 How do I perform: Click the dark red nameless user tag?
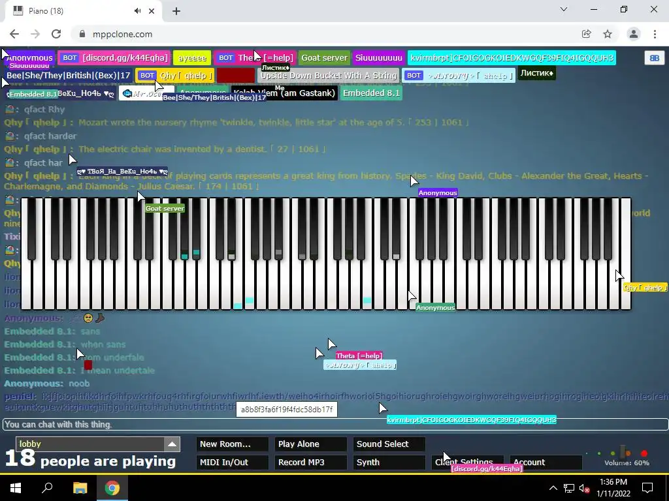pos(235,76)
